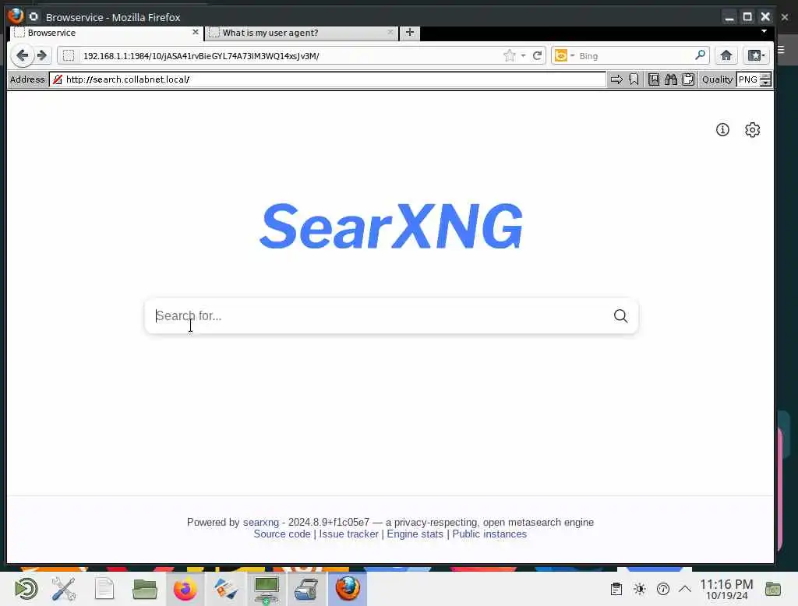Open the list-all-tabs dropdown arrow
Image resolution: width=798 pixels, height=606 pixels.
pyautogui.click(x=764, y=32)
